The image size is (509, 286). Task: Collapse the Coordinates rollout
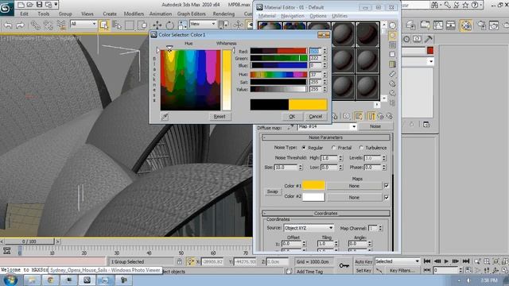click(x=326, y=214)
